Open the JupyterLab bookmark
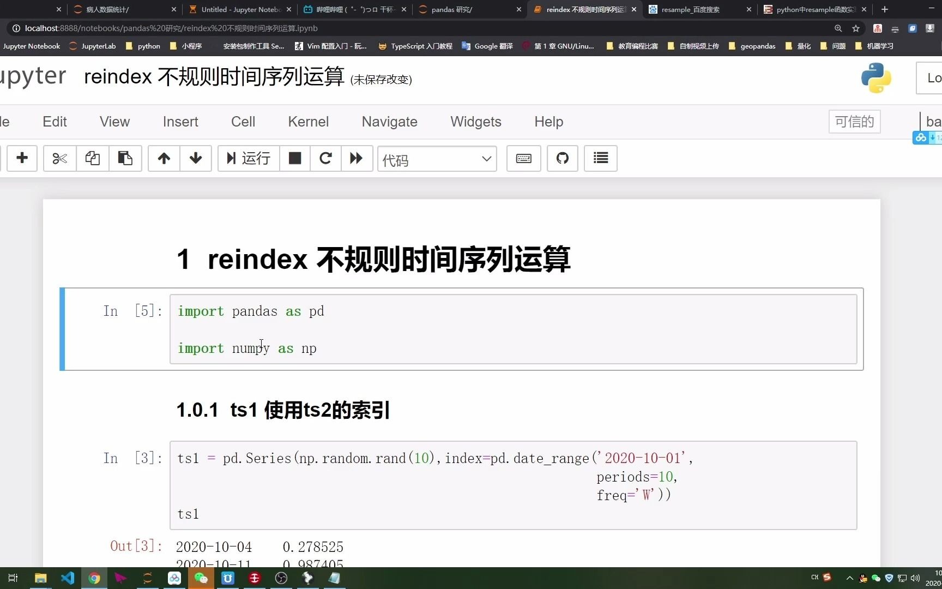Image resolution: width=942 pixels, height=589 pixels. click(x=93, y=46)
